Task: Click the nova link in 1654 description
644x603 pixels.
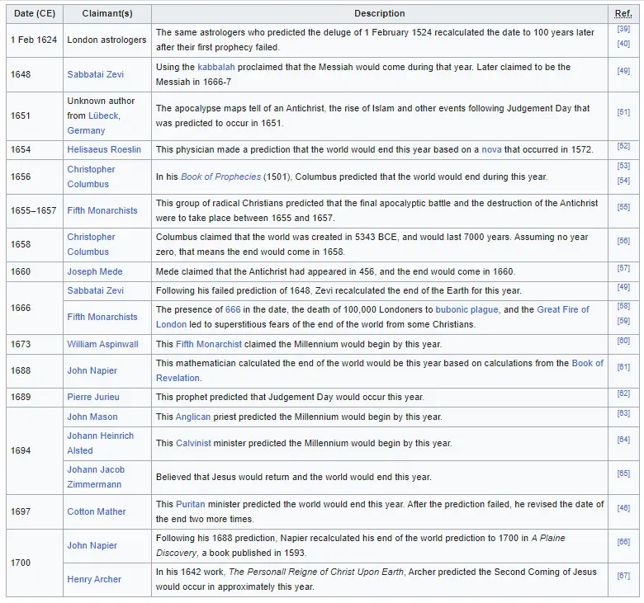Action: point(491,149)
